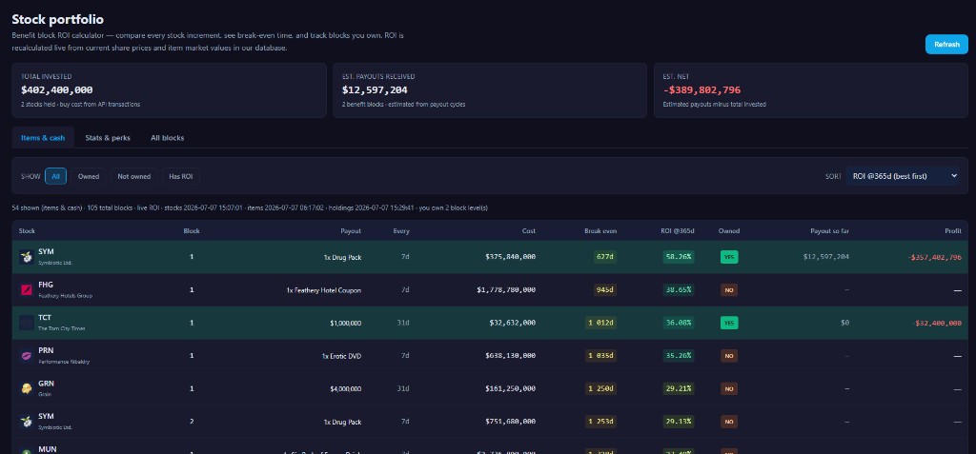
Task: Click the Refresh button
Action: 946,44
